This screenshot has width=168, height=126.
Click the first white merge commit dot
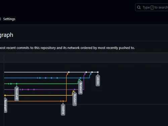(x=69, y=72)
